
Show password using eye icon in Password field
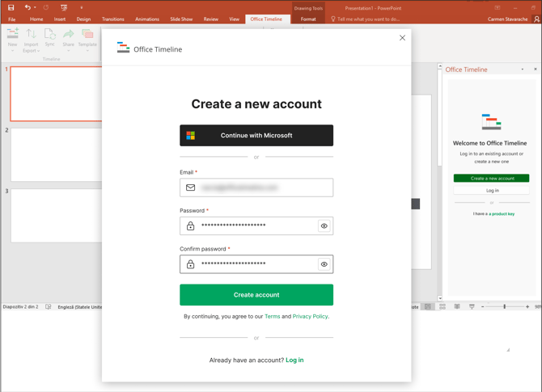coord(324,226)
